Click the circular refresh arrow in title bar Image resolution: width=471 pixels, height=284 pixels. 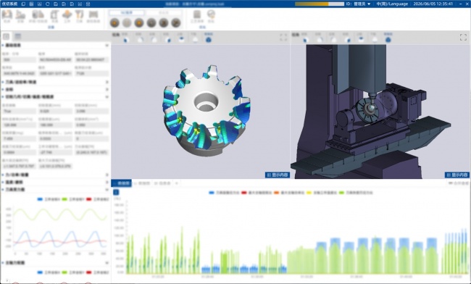pos(47,4)
